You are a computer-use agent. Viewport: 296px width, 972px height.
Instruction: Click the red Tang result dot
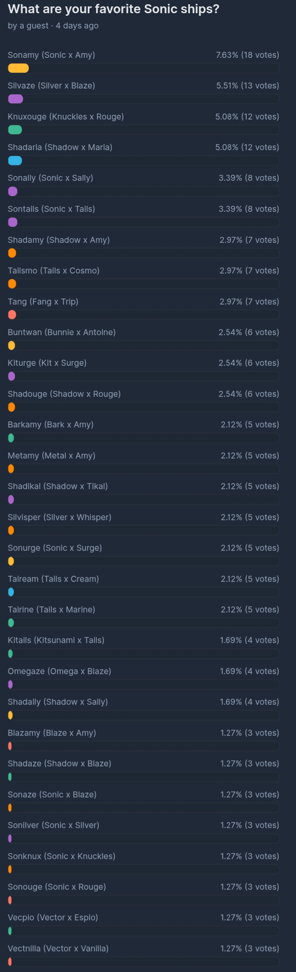(12, 315)
